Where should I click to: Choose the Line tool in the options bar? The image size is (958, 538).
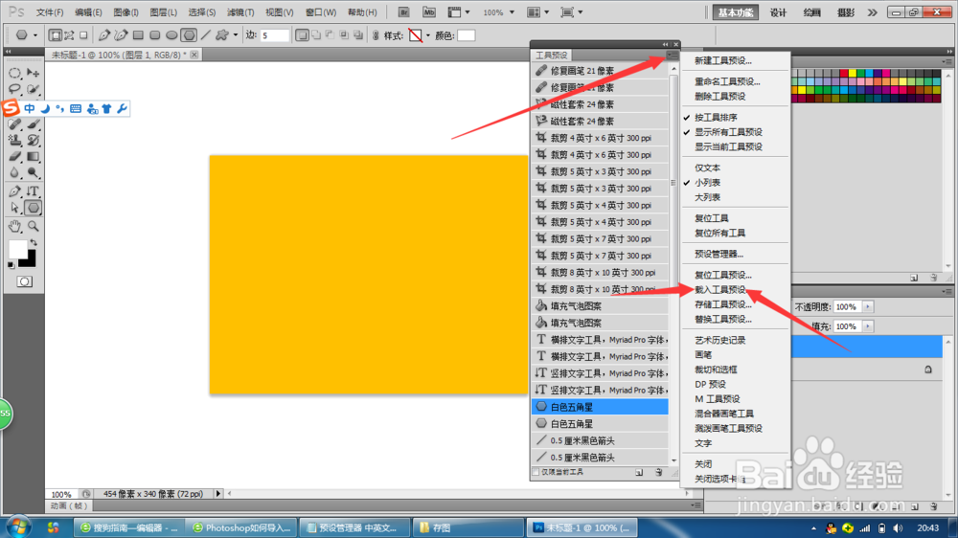click(206, 35)
